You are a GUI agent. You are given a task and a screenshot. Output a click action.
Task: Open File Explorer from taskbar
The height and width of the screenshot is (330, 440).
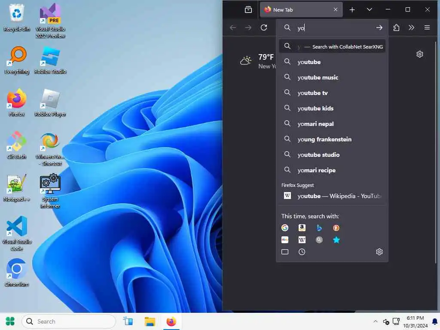(x=150, y=321)
